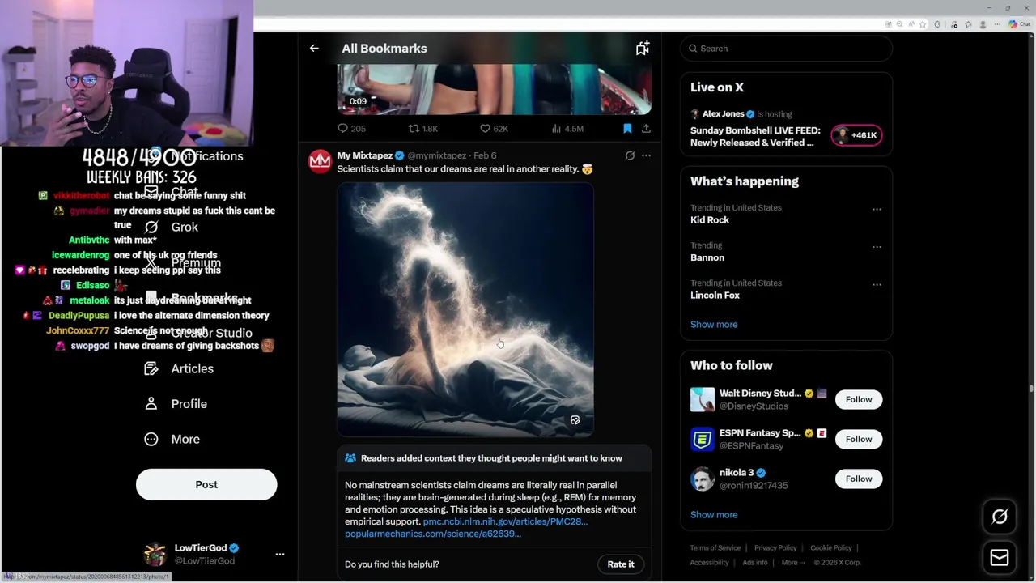Click the page vertical scrollbar thumb
This screenshot has width=1036, height=583.
[1030, 389]
